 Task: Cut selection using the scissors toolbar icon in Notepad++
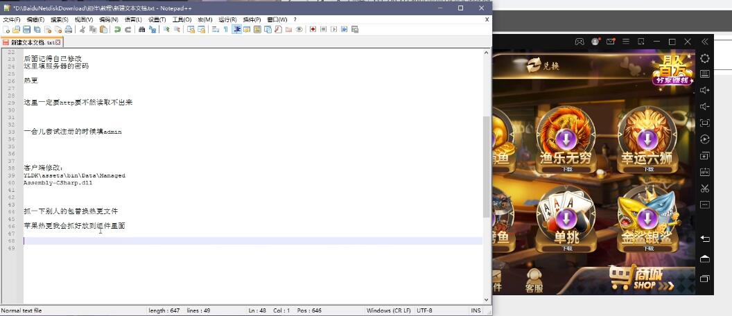82,29
